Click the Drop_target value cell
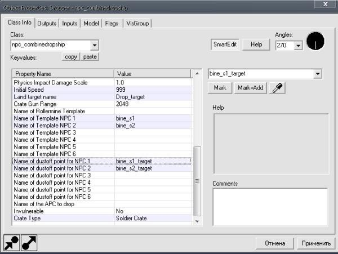Screen dimensions: 338x254 coord(153,97)
